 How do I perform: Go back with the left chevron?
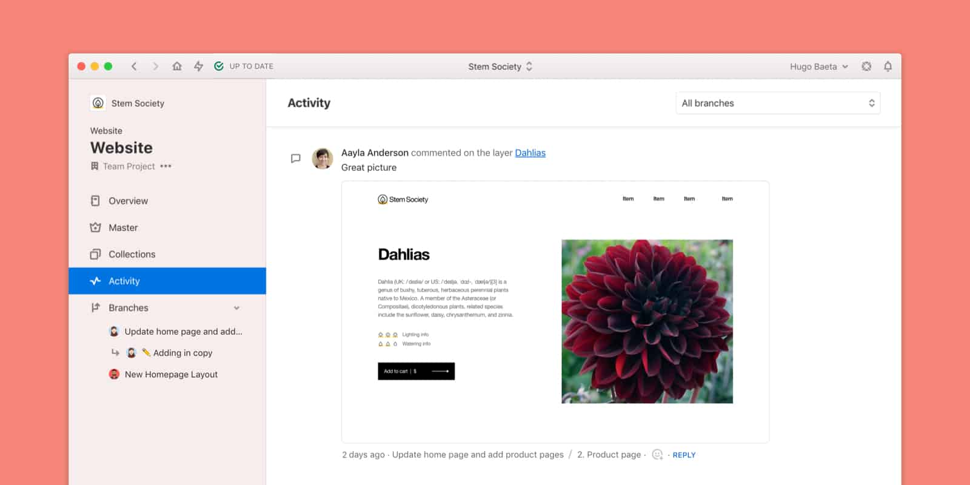pyautogui.click(x=134, y=66)
